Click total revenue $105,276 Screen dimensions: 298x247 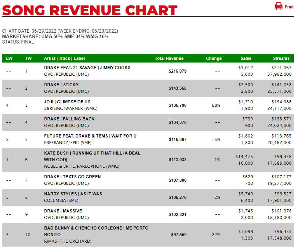pyautogui.click(x=178, y=197)
